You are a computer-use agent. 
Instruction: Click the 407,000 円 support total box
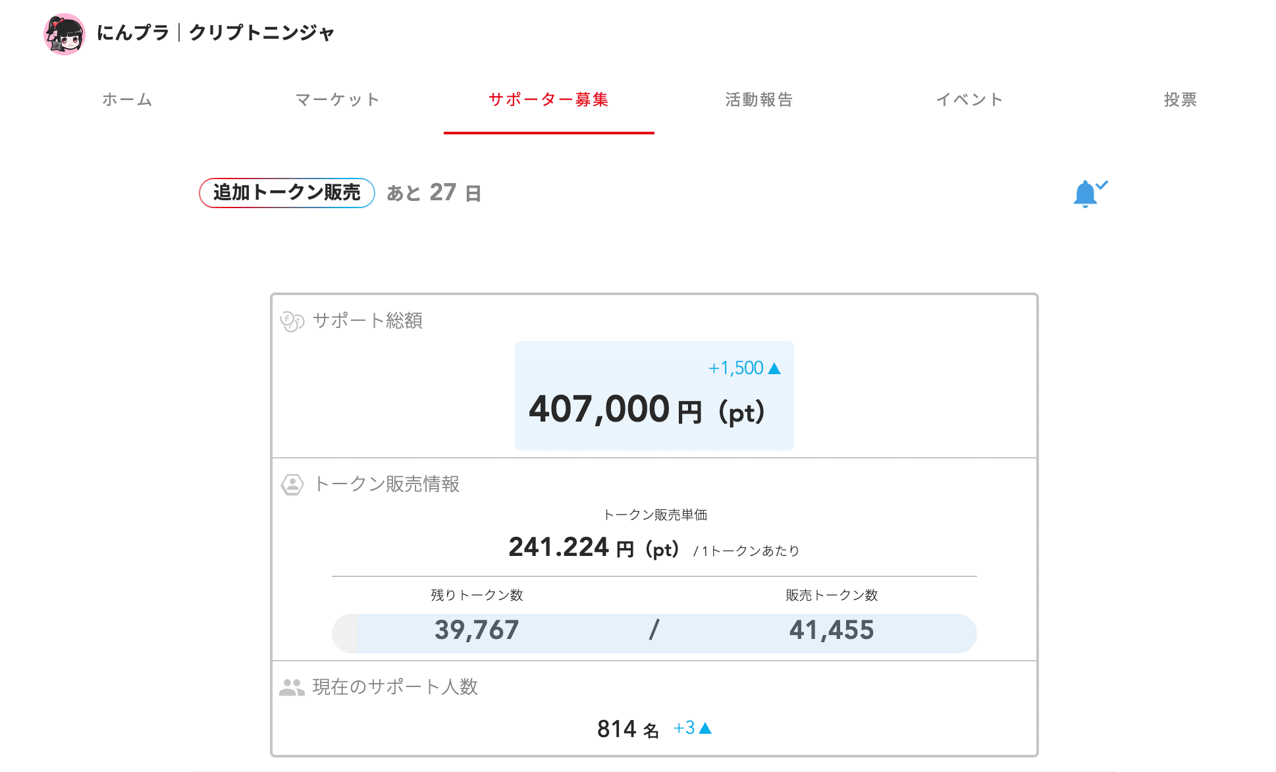654,396
